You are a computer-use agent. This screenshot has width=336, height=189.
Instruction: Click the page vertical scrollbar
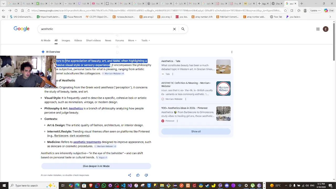[x=334, y=42]
